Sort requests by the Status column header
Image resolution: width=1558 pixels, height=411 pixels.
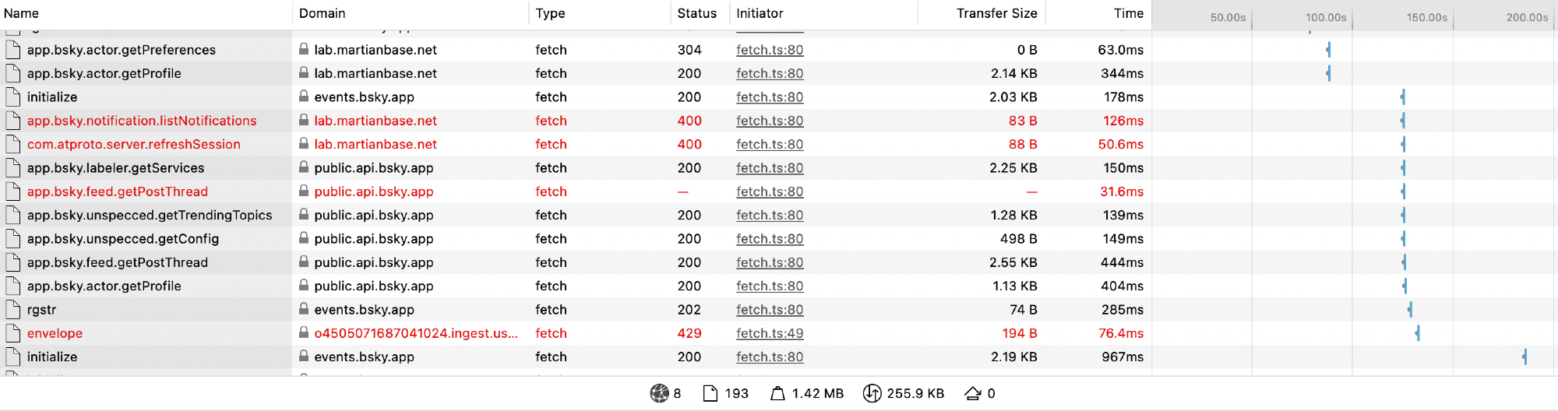click(696, 13)
